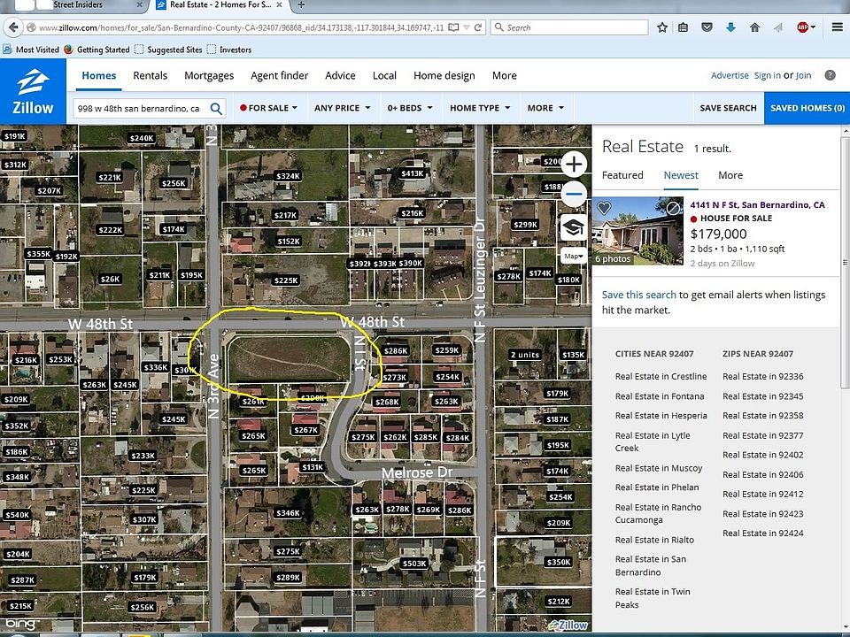This screenshot has height=637, width=850.
Task: Select the $503K price label on map
Action: pyautogui.click(x=414, y=564)
